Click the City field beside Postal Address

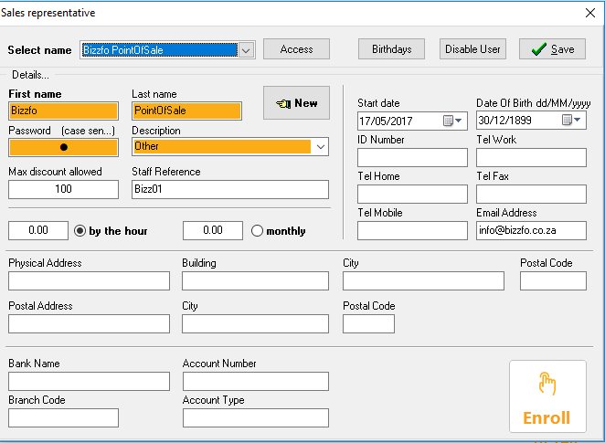[x=255, y=323]
